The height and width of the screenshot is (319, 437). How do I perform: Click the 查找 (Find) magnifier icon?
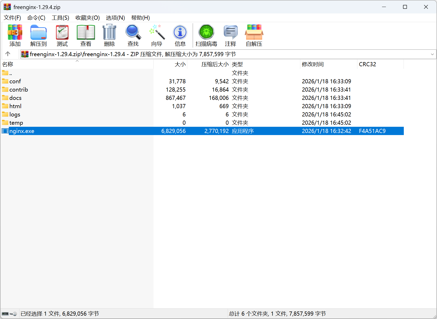pyautogui.click(x=133, y=32)
